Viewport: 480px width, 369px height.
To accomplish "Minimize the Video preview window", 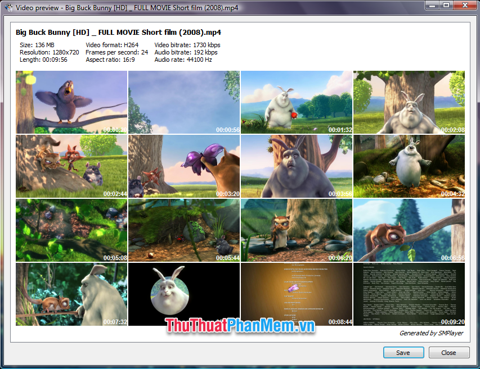I will (x=432, y=6).
